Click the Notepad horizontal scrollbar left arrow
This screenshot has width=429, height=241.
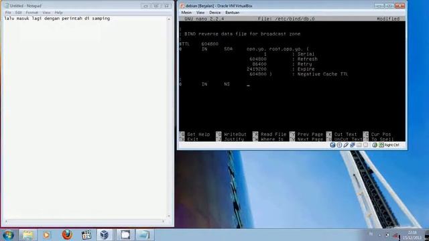pos(6,222)
